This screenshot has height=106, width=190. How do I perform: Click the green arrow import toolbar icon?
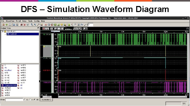pos(7,25)
